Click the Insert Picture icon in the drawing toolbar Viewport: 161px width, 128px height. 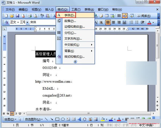96,119
